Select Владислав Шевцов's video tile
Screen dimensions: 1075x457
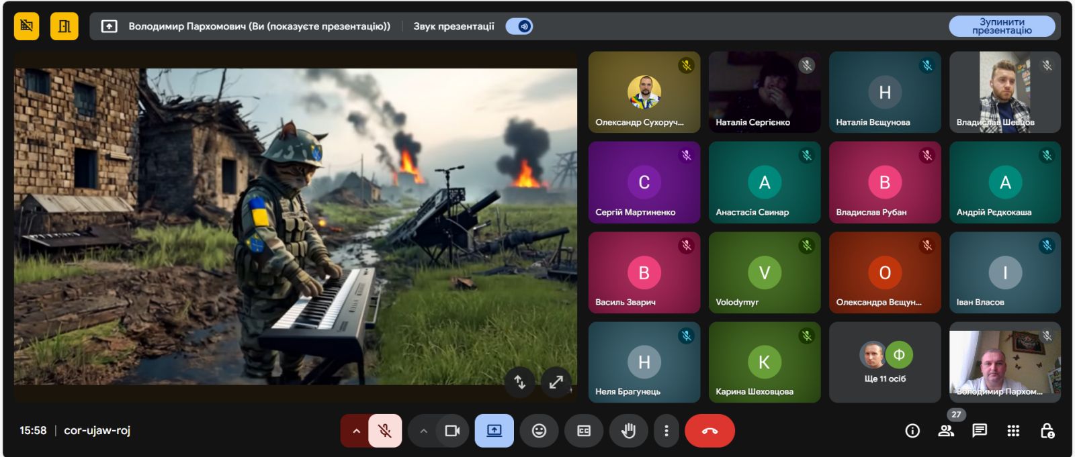pos(1004,92)
